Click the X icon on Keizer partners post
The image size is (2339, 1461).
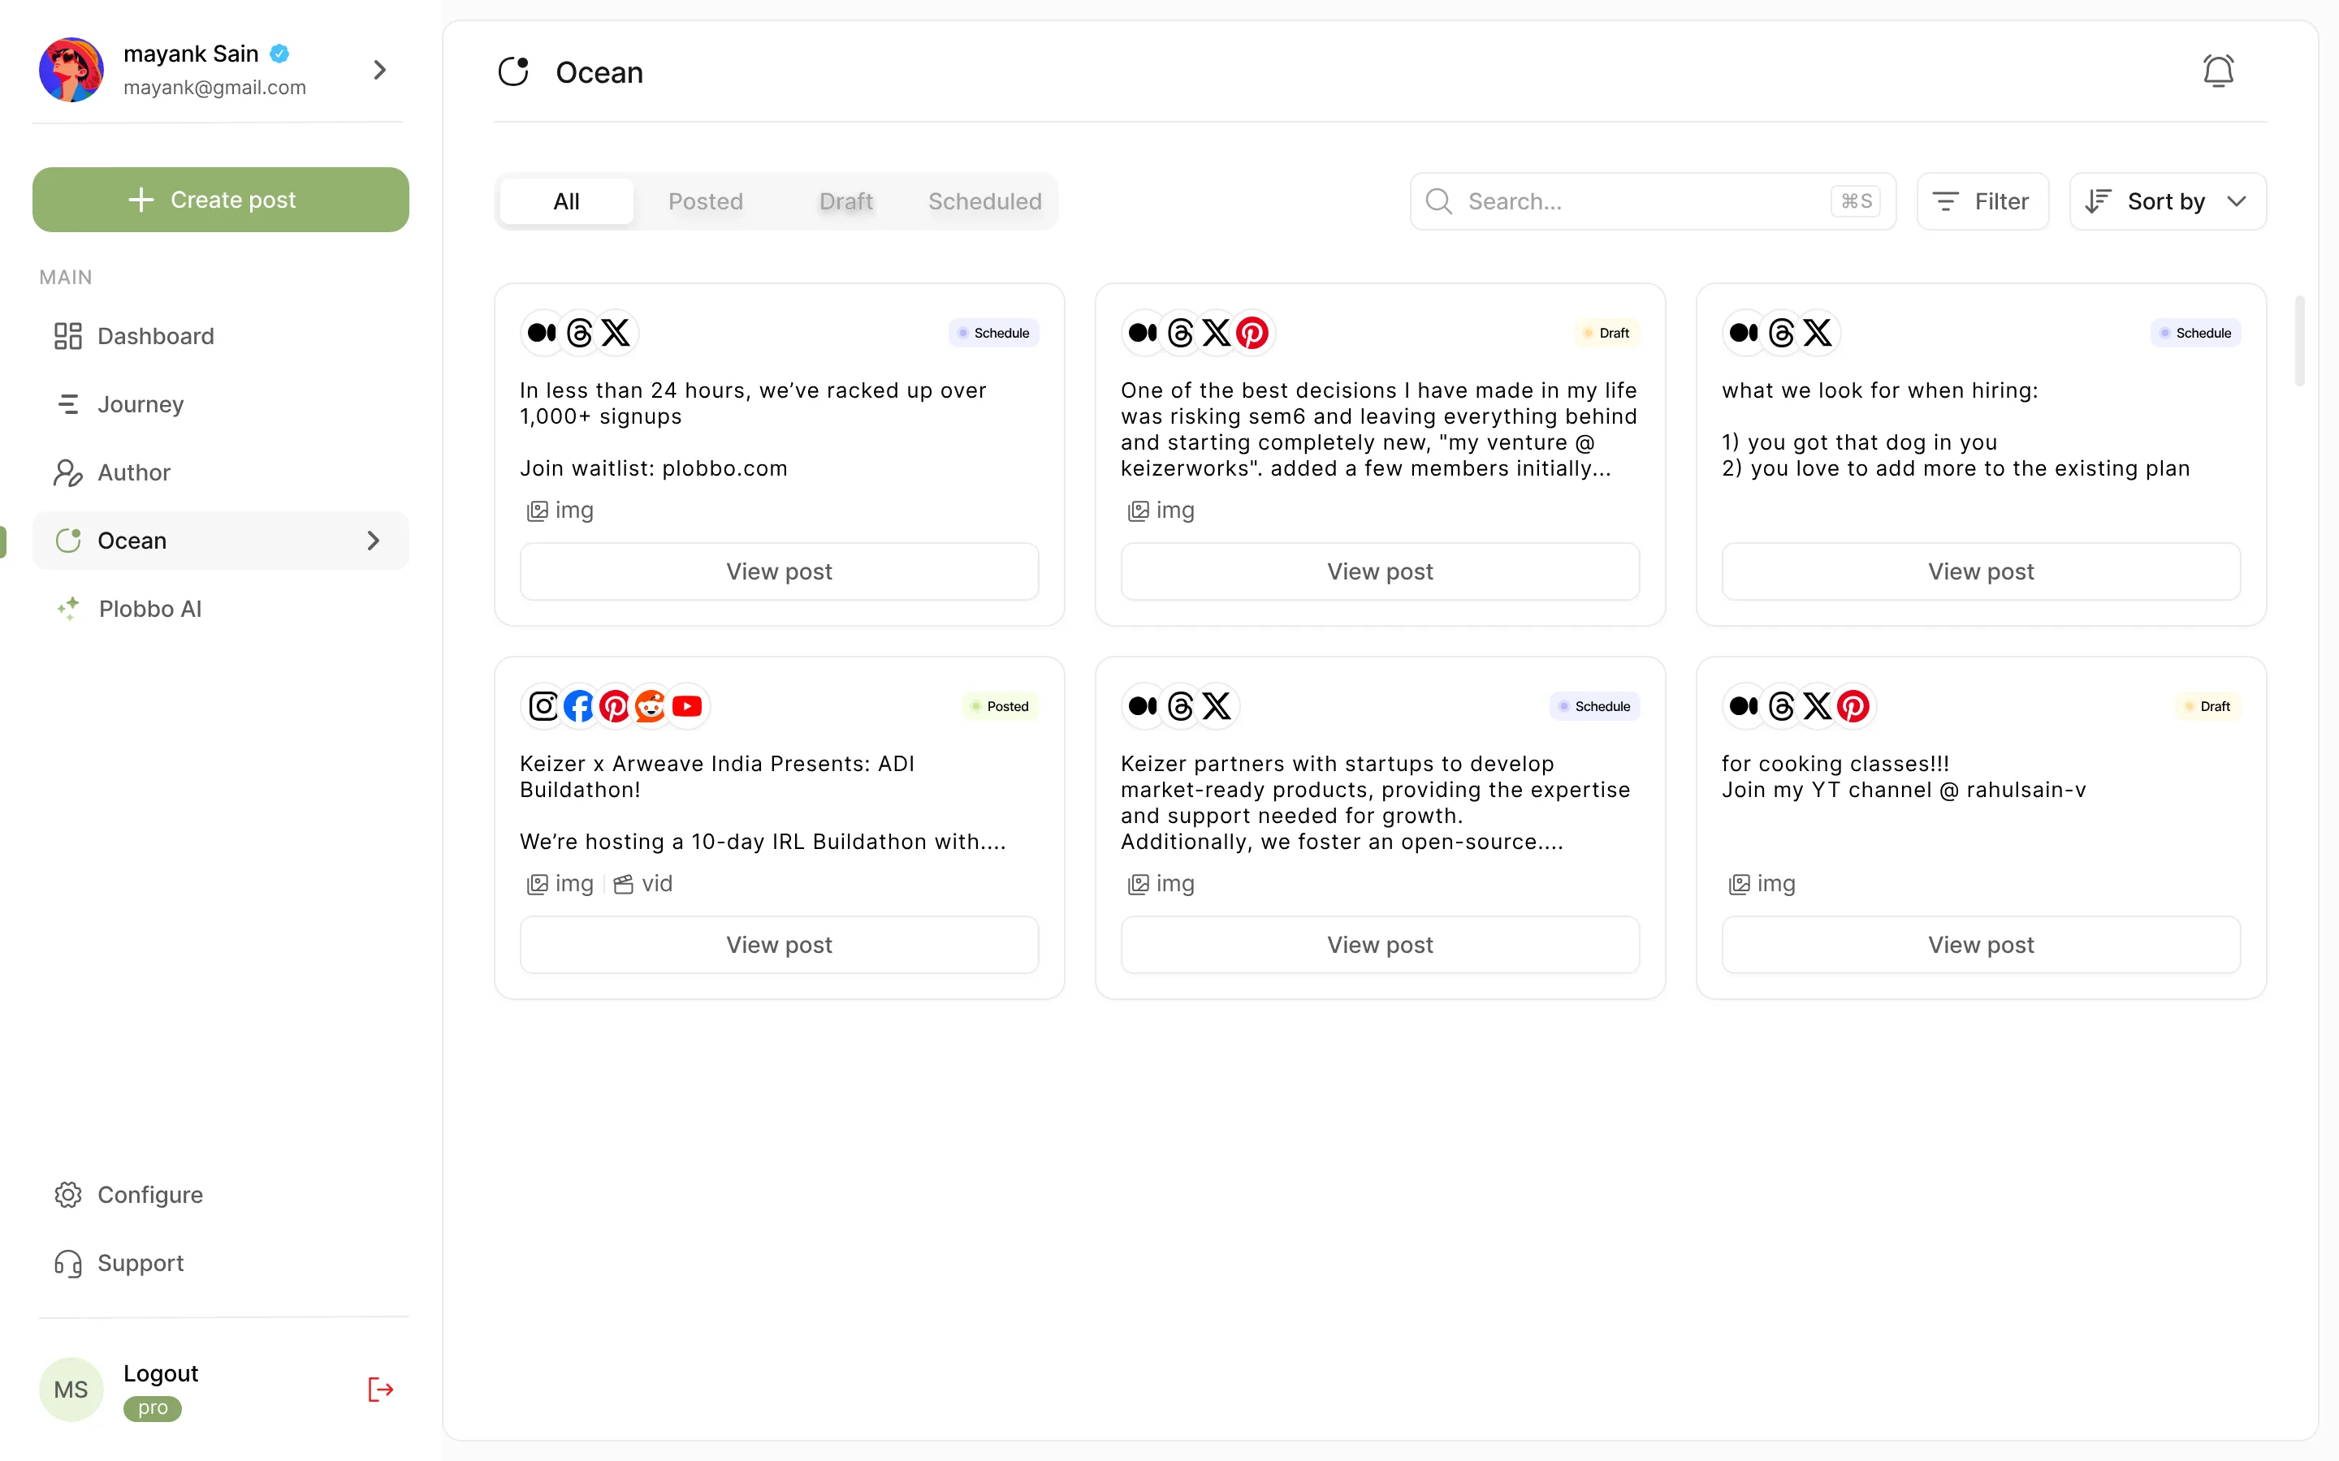(1217, 706)
